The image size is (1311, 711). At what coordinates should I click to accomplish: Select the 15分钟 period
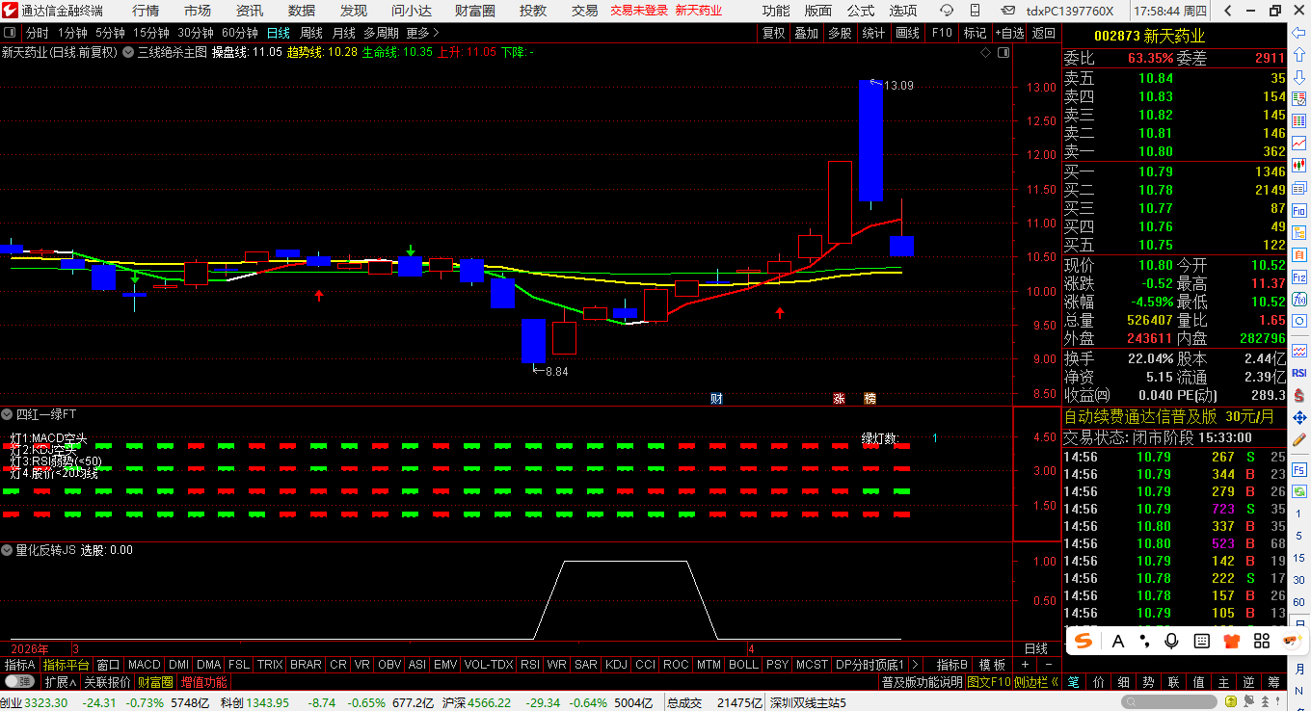click(151, 33)
